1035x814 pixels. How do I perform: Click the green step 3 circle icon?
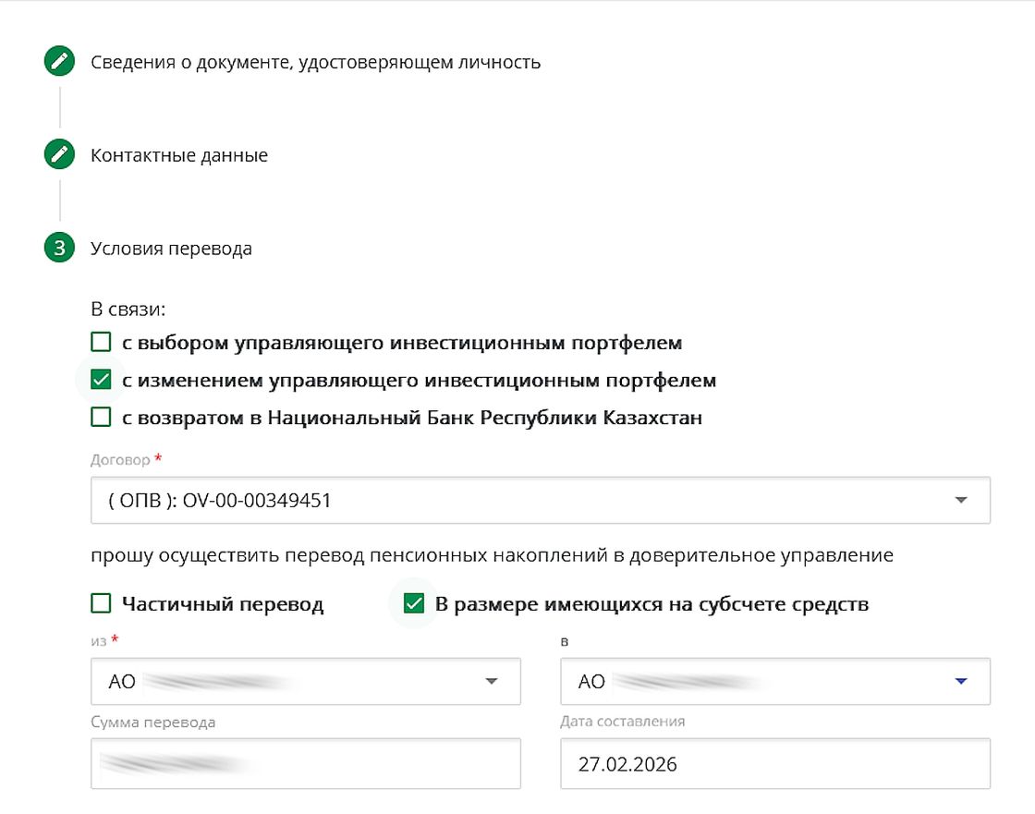click(59, 249)
